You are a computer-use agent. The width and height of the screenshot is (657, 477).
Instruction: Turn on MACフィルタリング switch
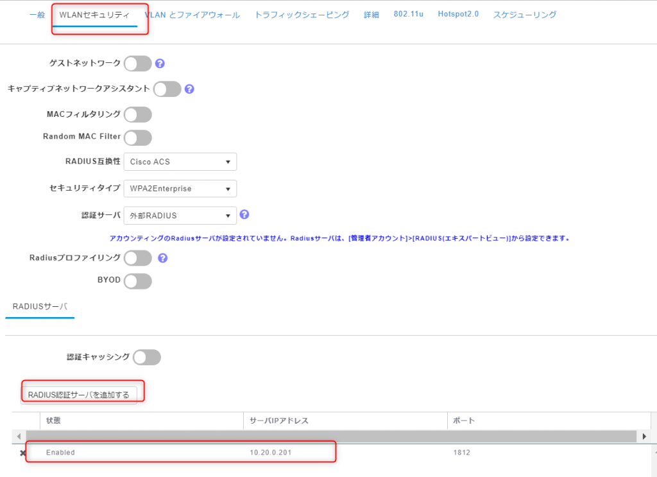coord(137,114)
